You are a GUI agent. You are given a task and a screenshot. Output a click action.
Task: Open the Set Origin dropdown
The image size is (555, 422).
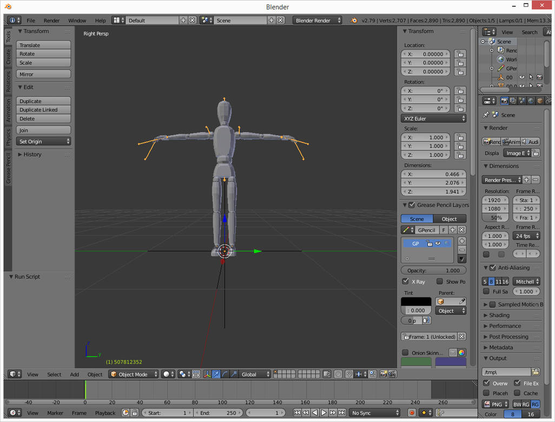pyautogui.click(x=43, y=141)
